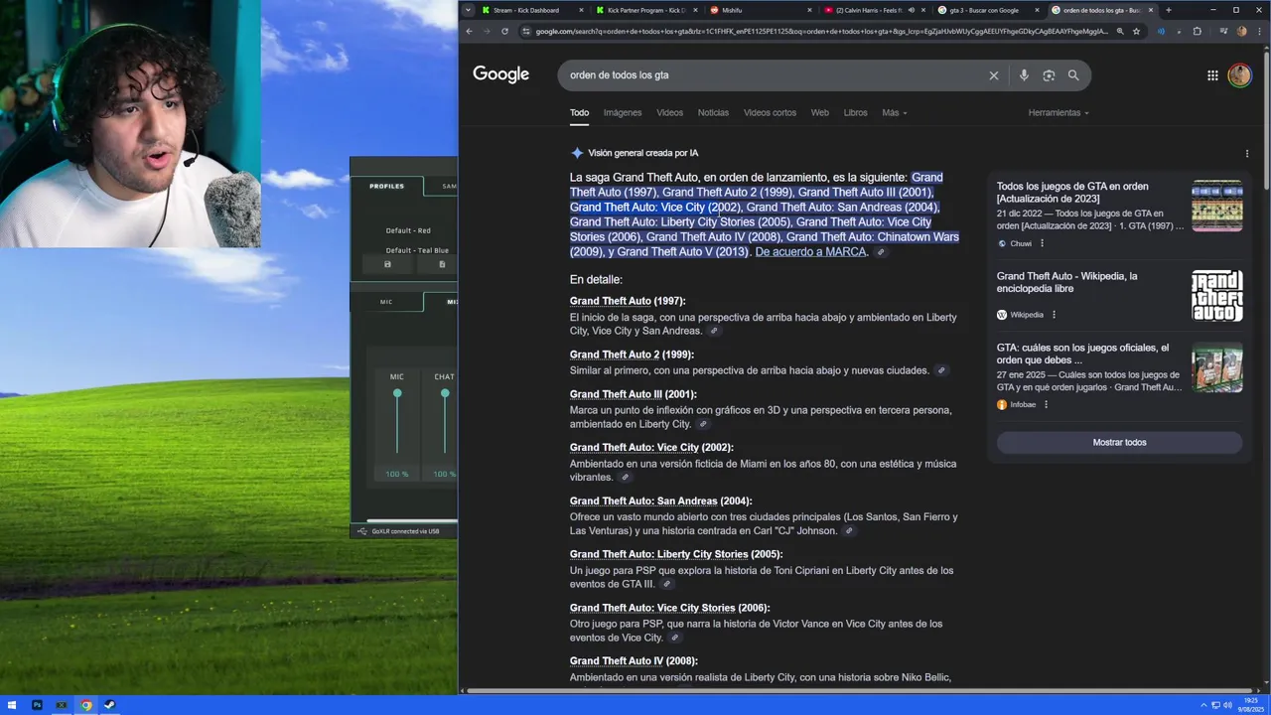
Task: Select the 'Default - Red' profile in GoXLR
Action: pyautogui.click(x=408, y=230)
